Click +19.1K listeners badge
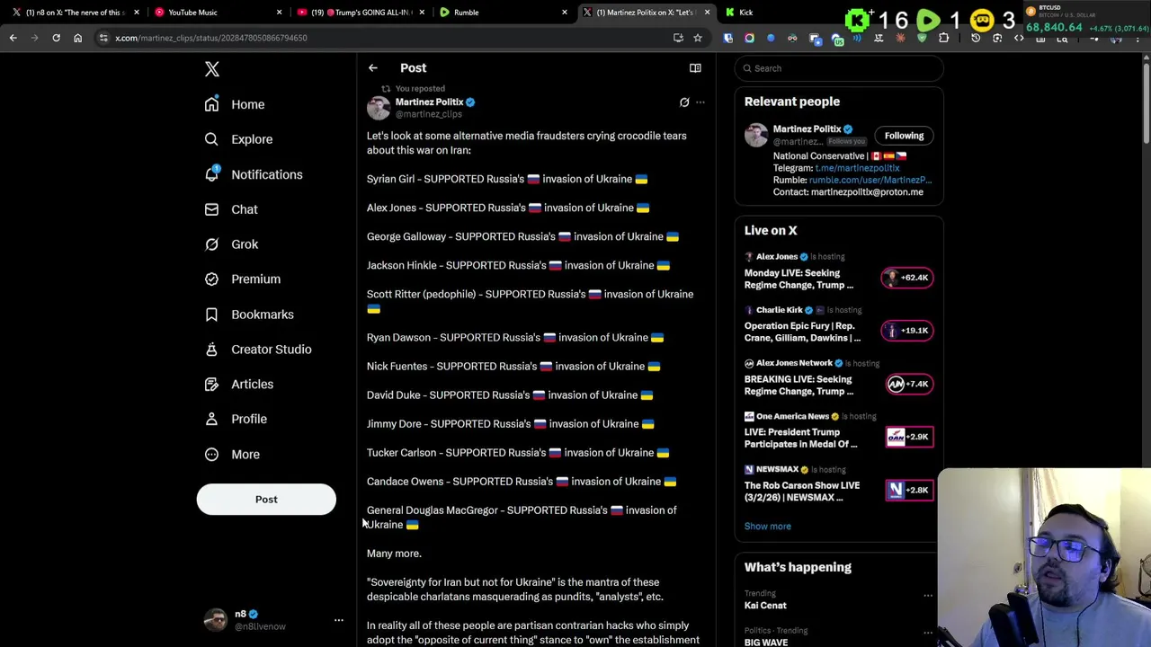1151x647 pixels. (908, 331)
